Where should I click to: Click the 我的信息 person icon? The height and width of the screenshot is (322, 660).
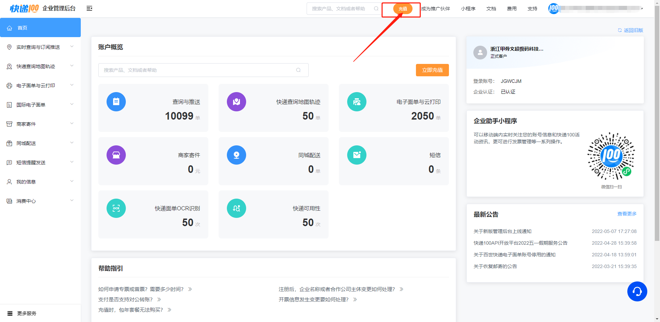(x=9, y=182)
